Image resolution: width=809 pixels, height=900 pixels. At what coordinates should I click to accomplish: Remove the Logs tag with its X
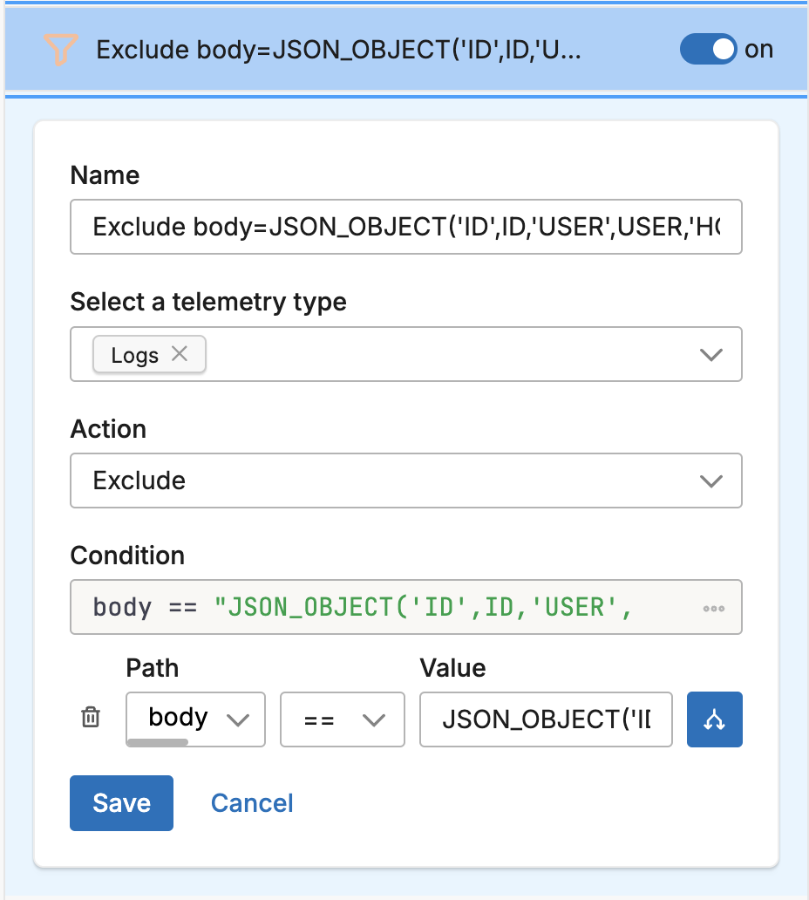tap(180, 354)
